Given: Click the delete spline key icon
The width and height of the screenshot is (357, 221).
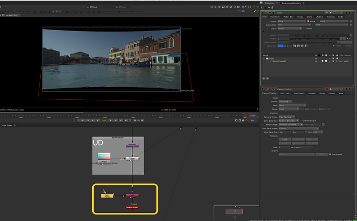Looking at the screenshot, I should (x=306, y=46).
